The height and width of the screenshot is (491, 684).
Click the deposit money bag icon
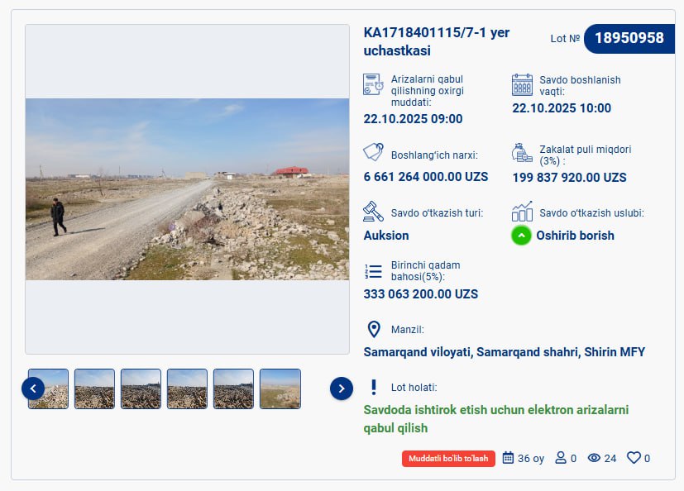pyautogui.click(x=522, y=153)
